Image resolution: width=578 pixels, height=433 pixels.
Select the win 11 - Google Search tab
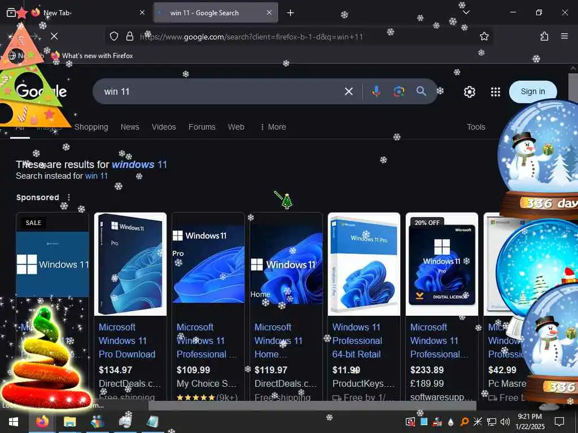click(x=216, y=13)
